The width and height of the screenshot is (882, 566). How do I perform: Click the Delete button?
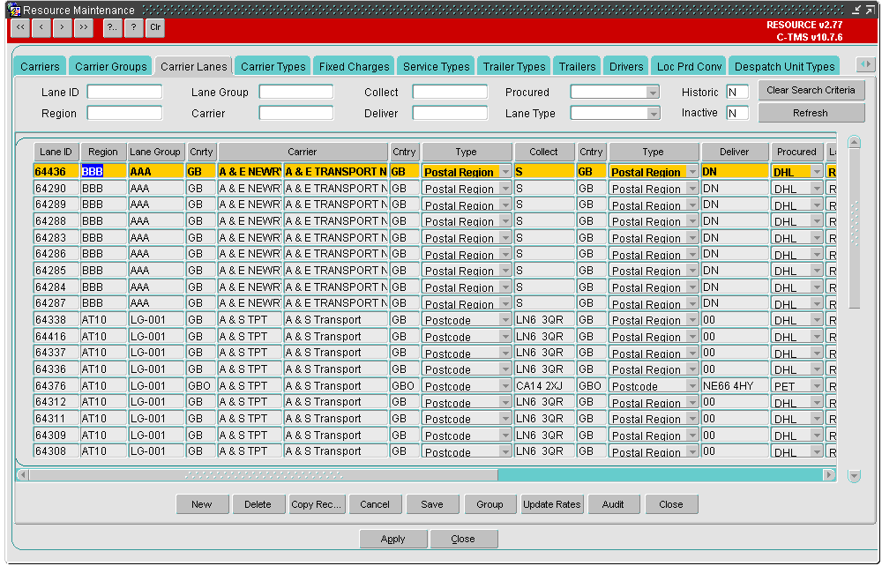258,504
